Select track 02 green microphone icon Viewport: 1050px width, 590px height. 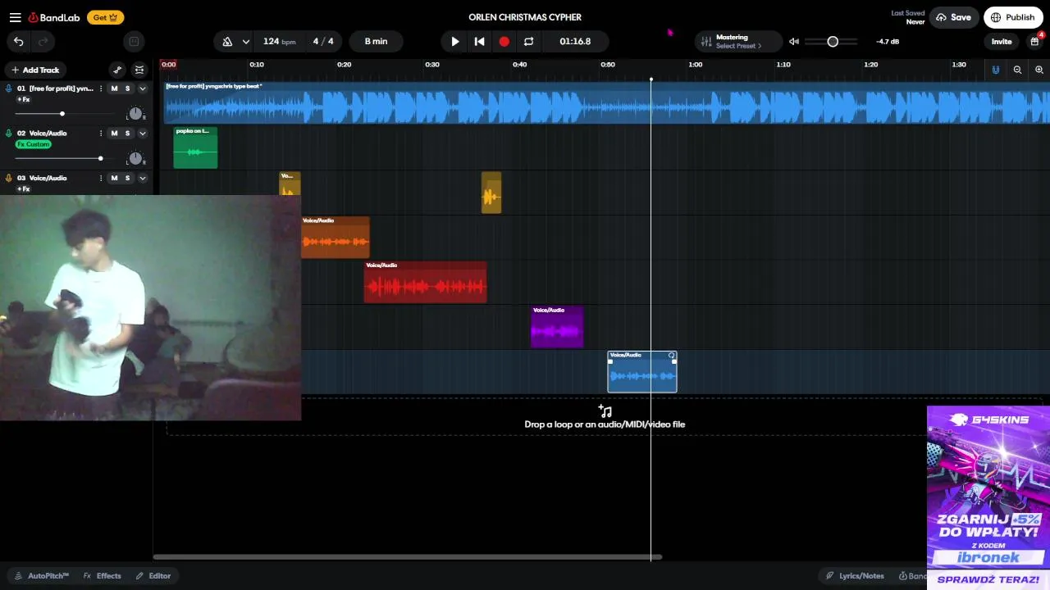[x=9, y=133]
